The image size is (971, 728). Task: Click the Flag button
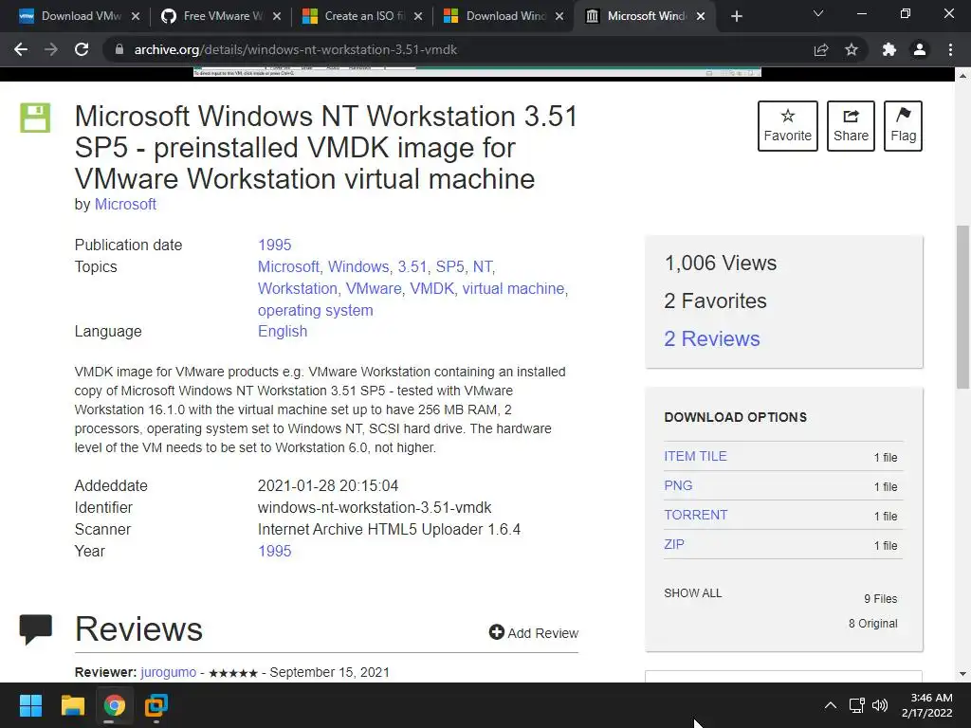903,126
